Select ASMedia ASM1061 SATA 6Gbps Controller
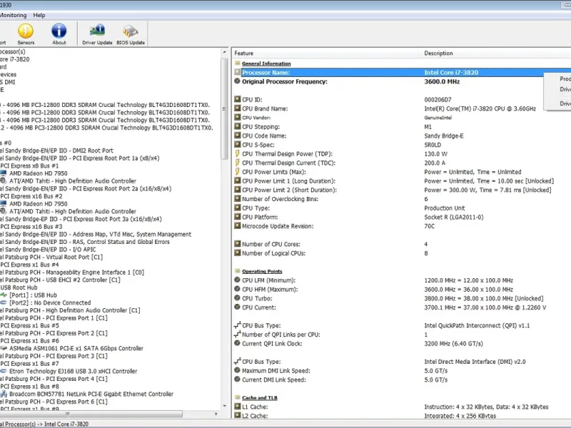 (x=76, y=349)
